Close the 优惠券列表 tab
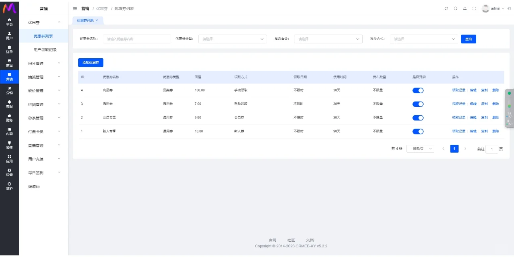 tap(97, 20)
